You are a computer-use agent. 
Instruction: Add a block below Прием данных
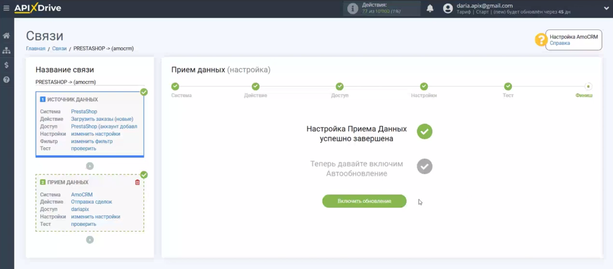click(90, 240)
